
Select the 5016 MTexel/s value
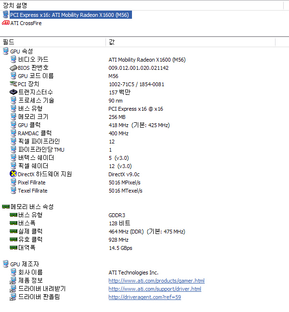(x=126, y=191)
